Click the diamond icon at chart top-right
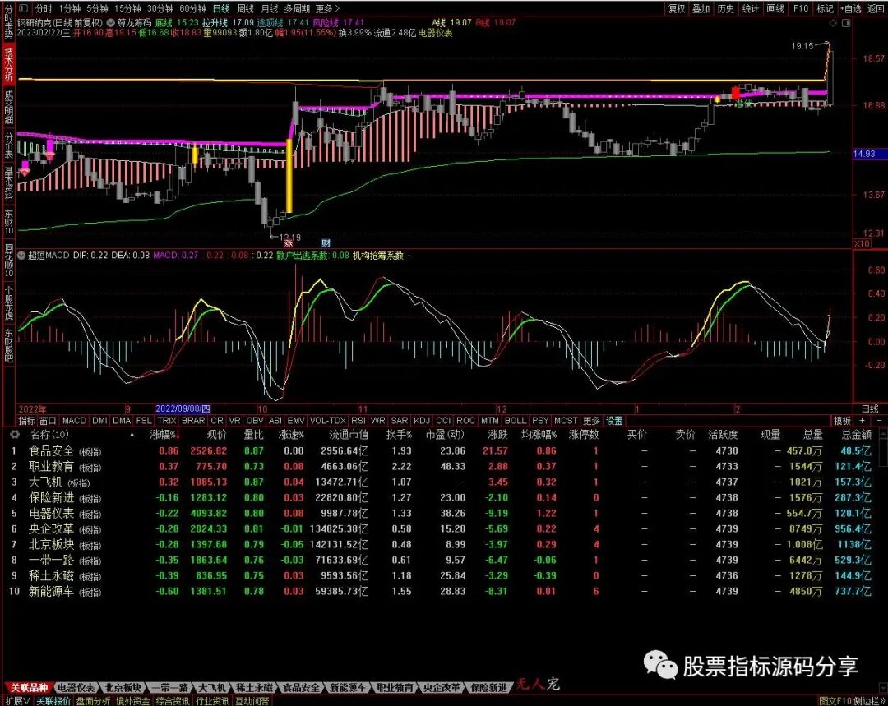The height and width of the screenshot is (706, 888). [x=832, y=23]
